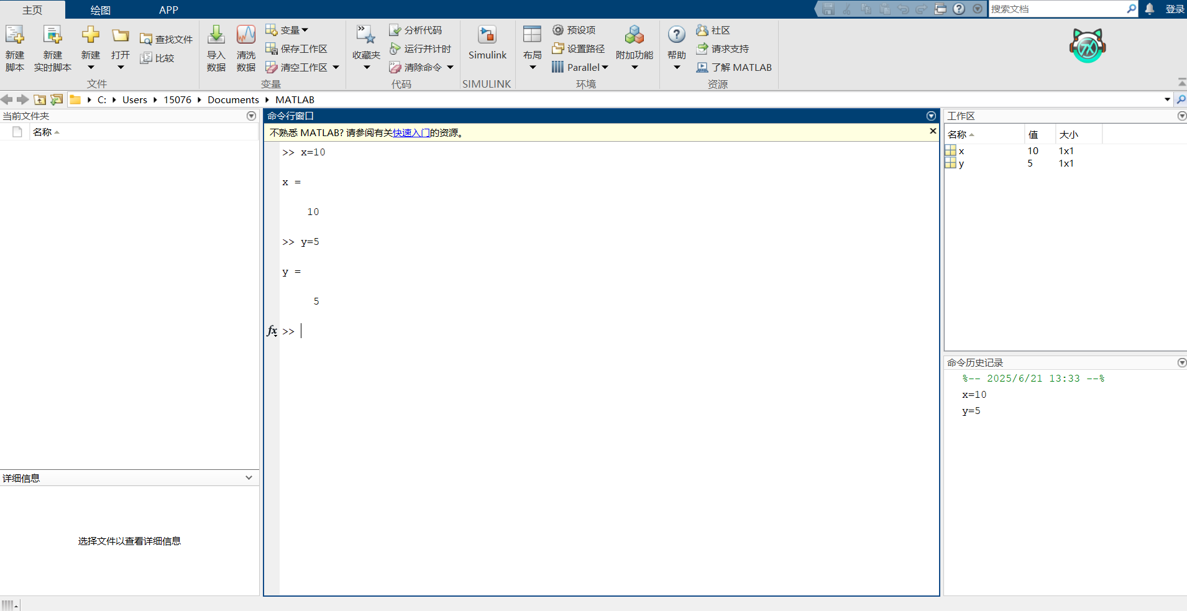Open 预设项 Preferences gear icon
Image resolution: width=1187 pixels, height=611 pixels.
point(558,30)
